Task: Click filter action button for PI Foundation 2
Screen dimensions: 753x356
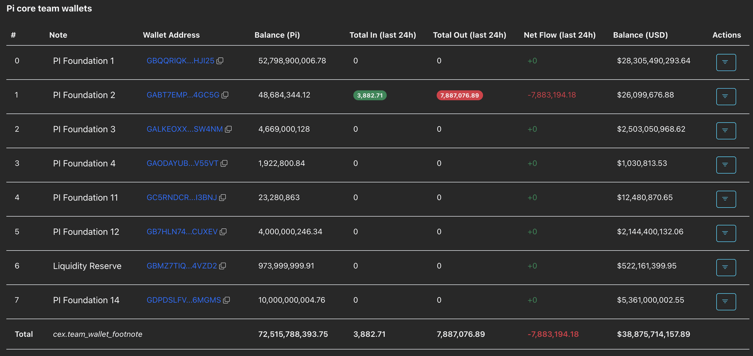Action: [x=726, y=96]
